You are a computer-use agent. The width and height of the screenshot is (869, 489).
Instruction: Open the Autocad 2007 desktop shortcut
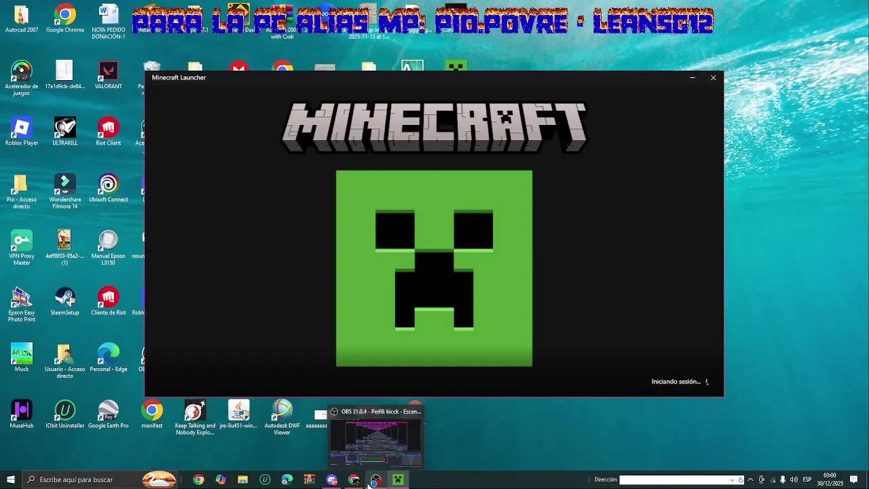pos(22,19)
